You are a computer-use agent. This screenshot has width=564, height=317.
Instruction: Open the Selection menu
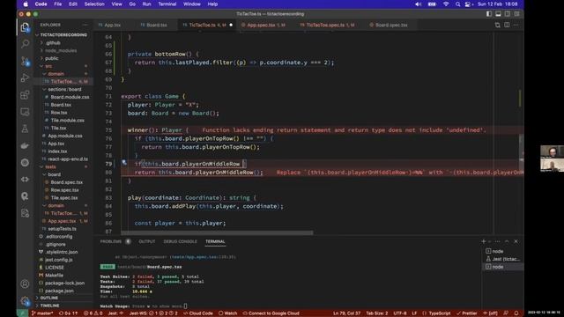pos(94,4)
